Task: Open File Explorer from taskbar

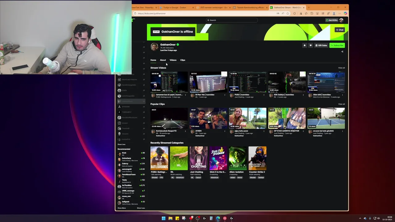Action: click(x=170, y=218)
